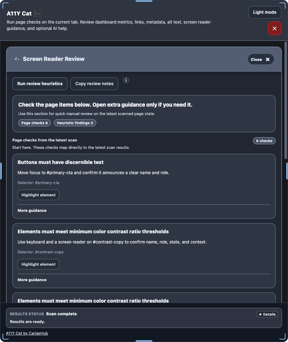
Task: Open the A11Y Cat by CarlasHub link
Action: coord(27,333)
